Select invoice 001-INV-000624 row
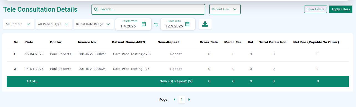The image size is (356, 107). 178,69
